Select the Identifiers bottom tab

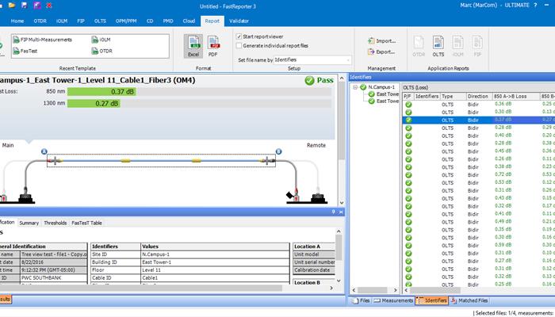(x=432, y=300)
